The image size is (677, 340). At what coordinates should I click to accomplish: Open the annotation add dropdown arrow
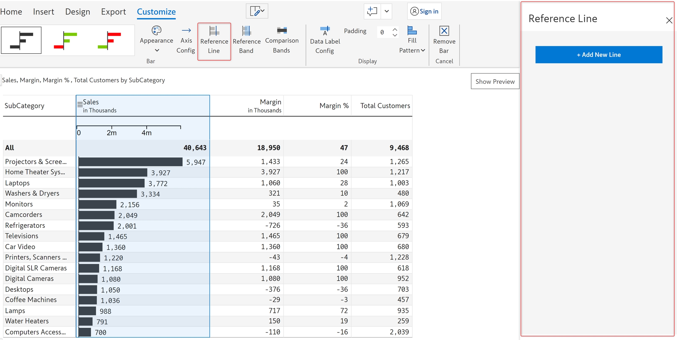[x=387, y=11]
